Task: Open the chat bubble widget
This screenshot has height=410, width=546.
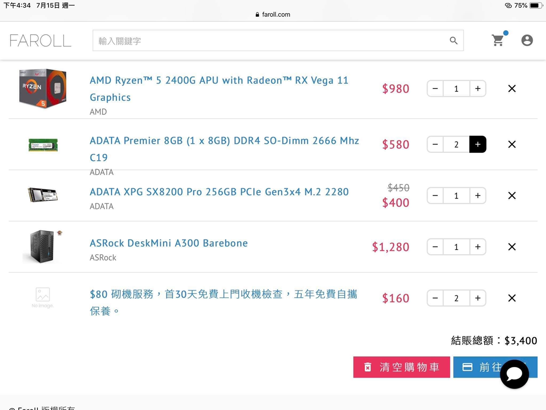Action: click(x=514, y=374)
